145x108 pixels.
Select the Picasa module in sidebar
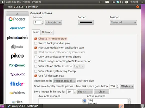(17, 19)
